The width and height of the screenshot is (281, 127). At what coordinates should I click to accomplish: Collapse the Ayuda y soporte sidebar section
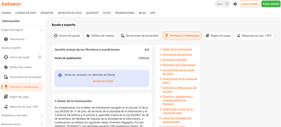pyautogui.click(x=42, y=48)
